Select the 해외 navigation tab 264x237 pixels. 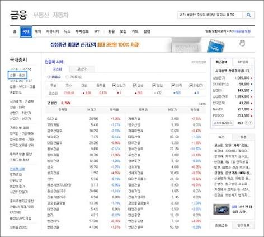click(x=38, y=31)
